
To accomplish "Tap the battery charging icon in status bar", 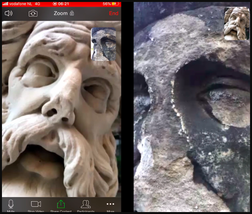I will click(x=116, y=4).
